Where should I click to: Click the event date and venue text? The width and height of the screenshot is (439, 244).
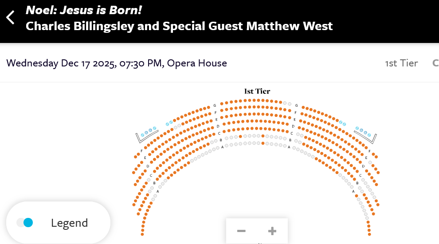117,63
